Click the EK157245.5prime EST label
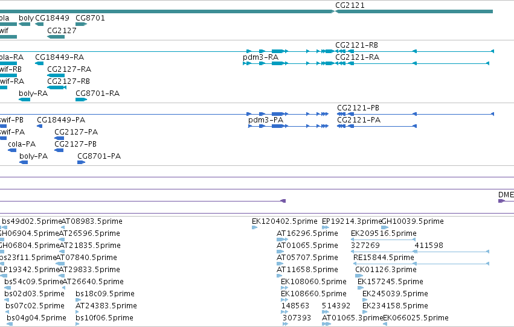The image size is (514, 327). point(390,282)
